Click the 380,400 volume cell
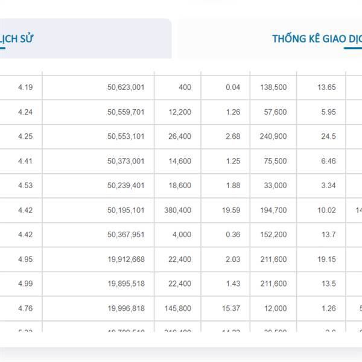This screenshot has height=362, width=362. tap(177, 211)
